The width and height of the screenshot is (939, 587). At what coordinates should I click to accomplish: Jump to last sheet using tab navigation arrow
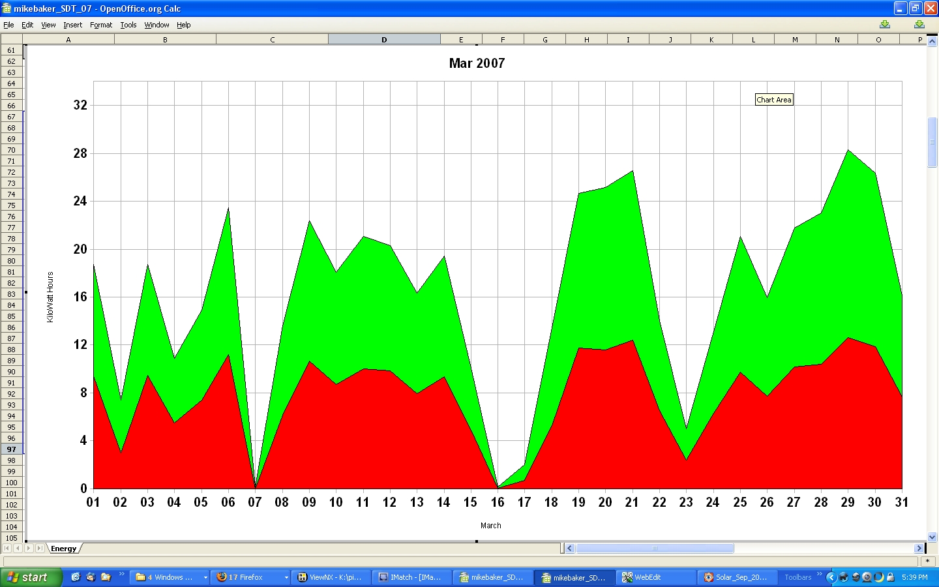40,549
